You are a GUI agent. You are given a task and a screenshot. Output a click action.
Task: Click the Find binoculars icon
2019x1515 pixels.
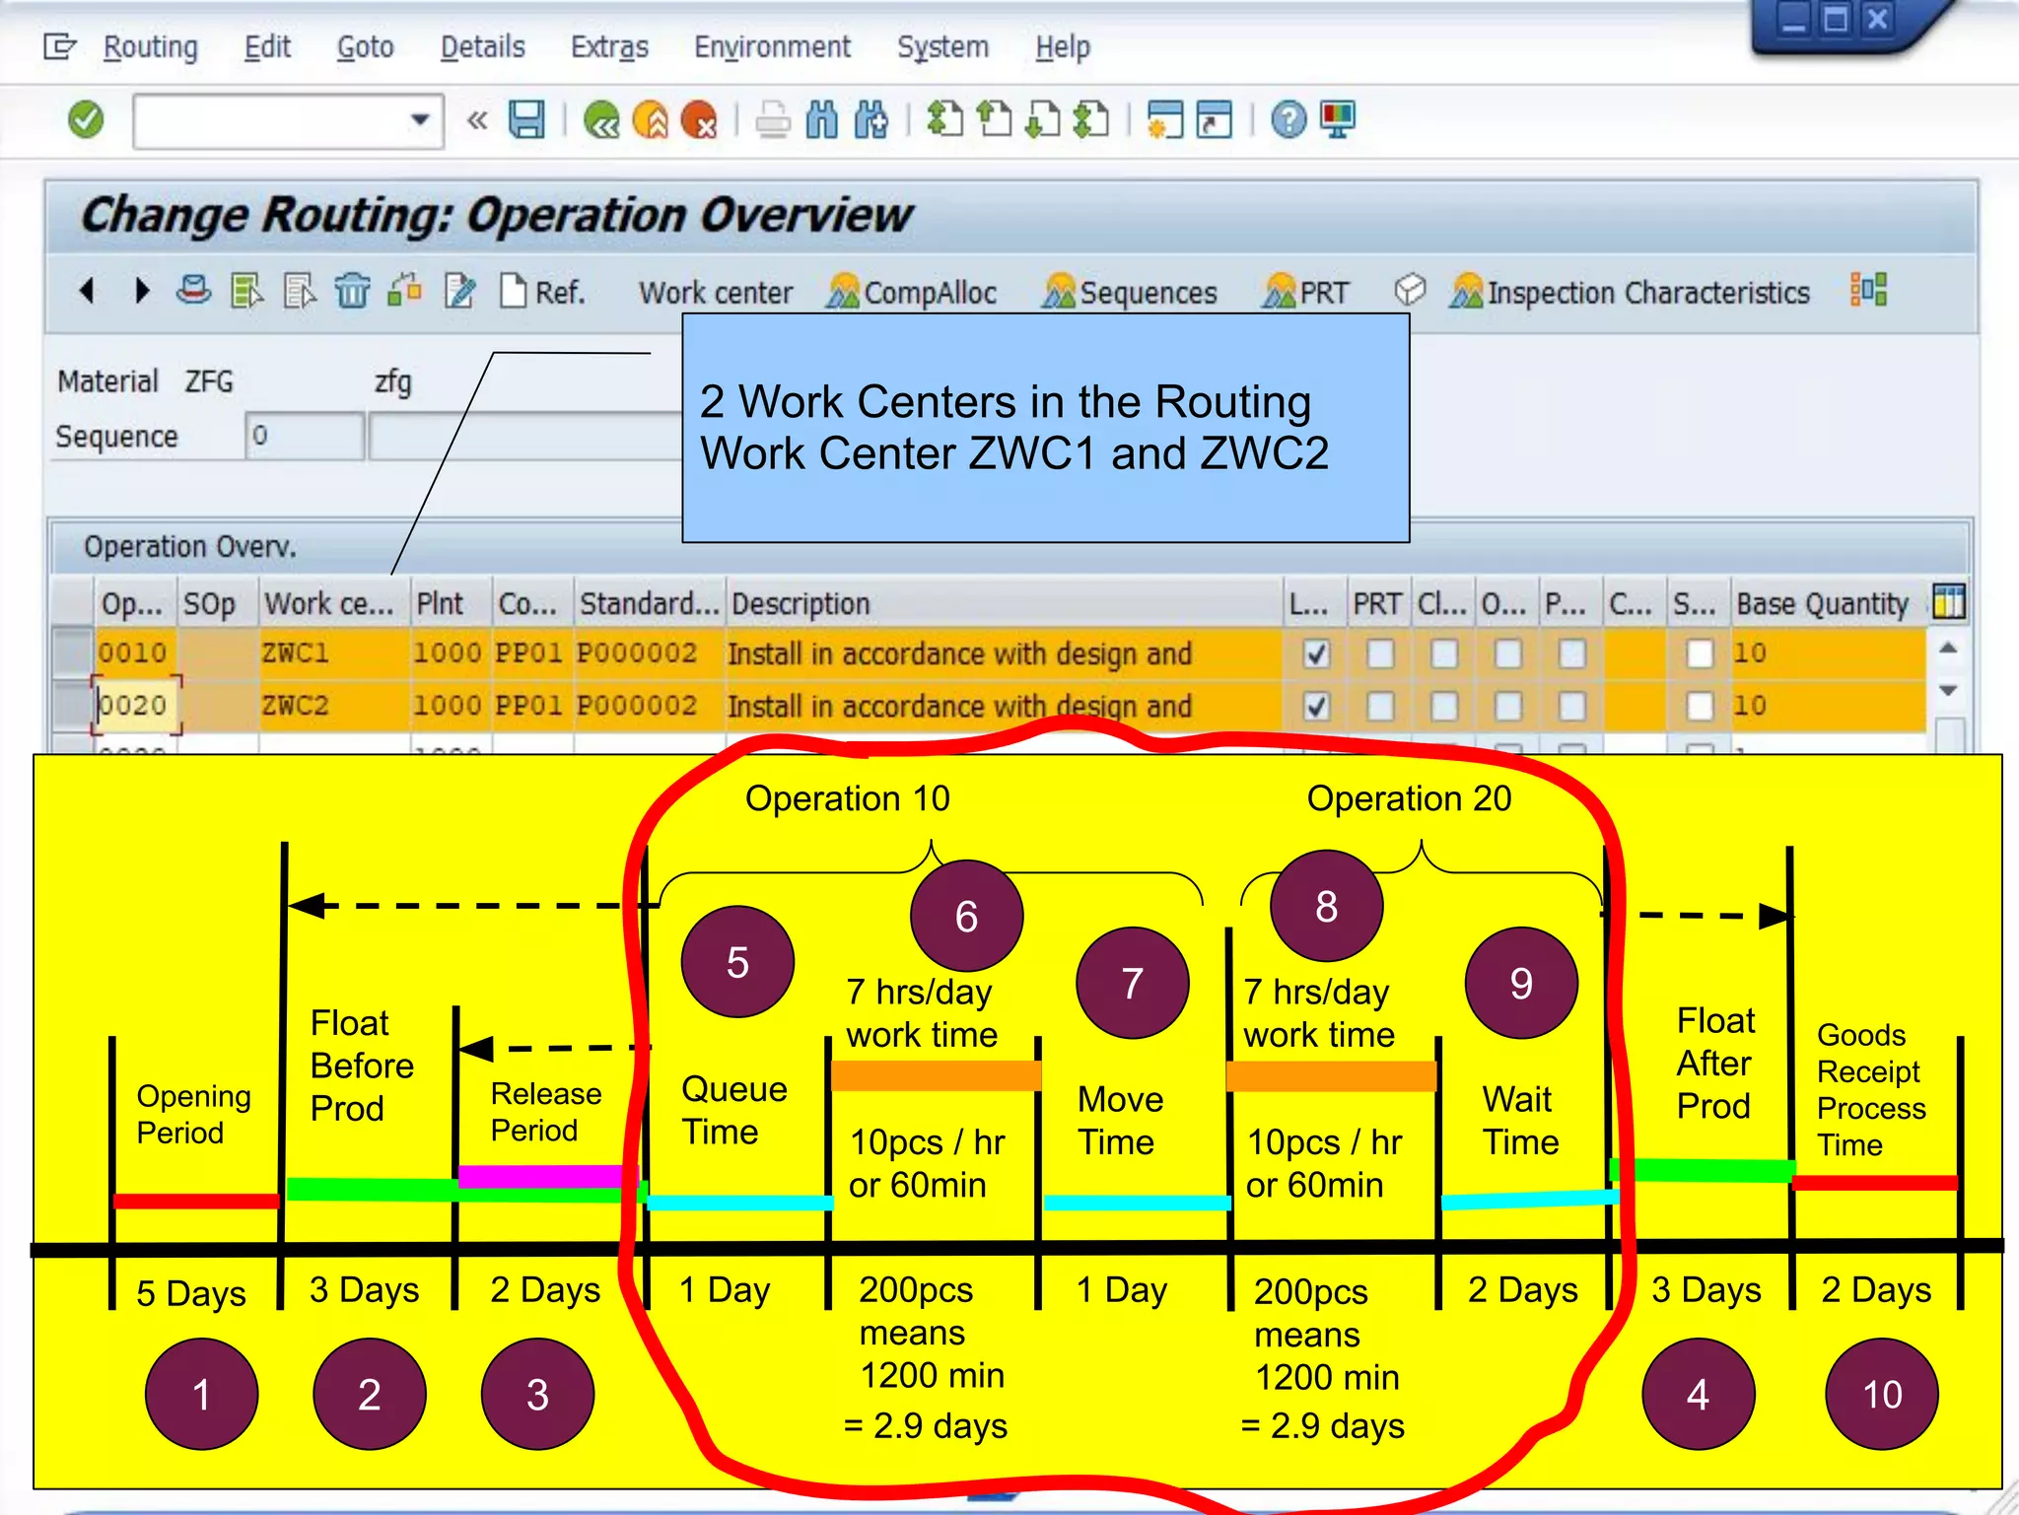[x=821, y=120]
